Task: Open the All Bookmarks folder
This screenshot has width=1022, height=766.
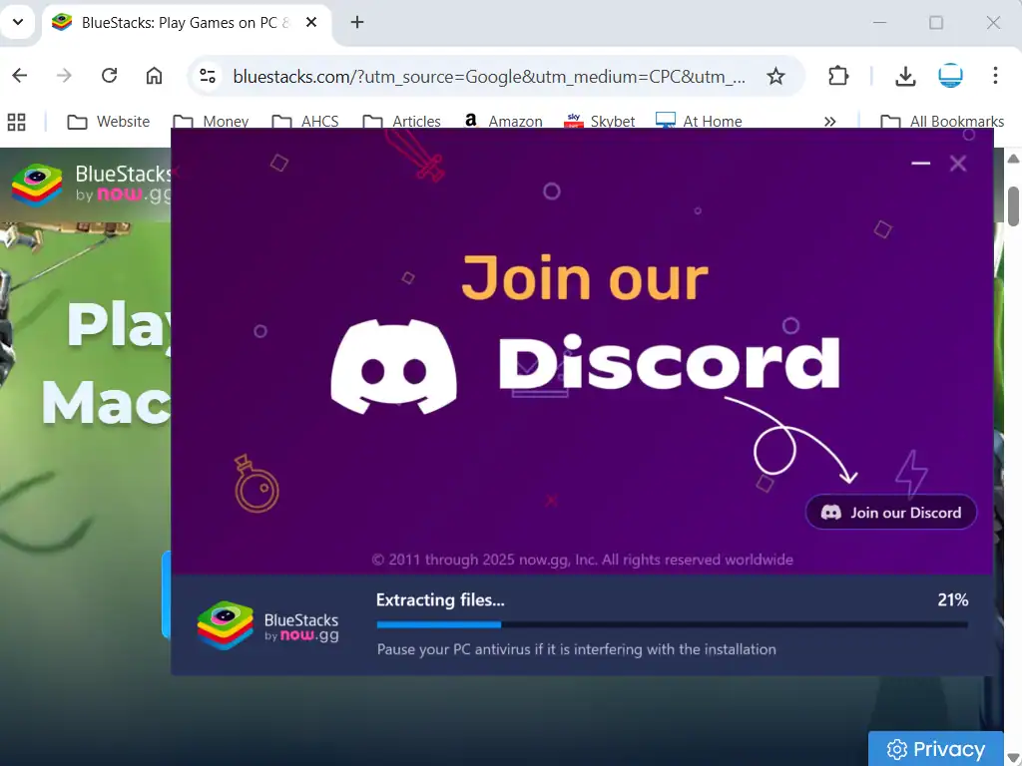Action: tap(942, 122)
